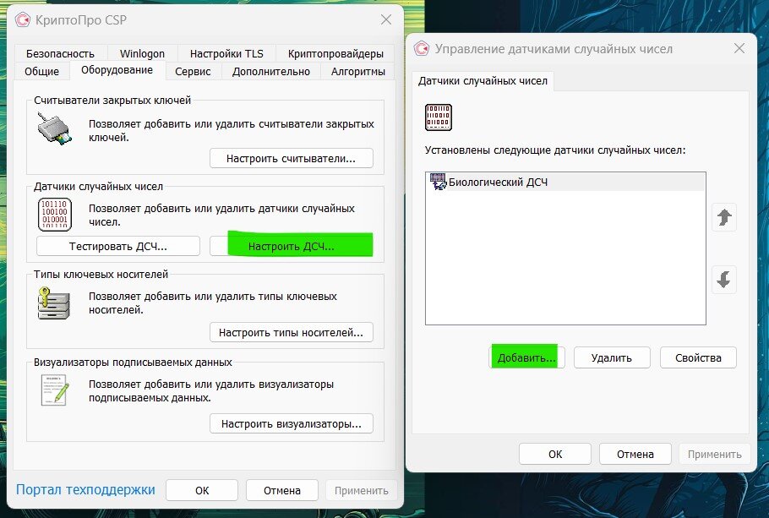Click the Настроить визуализаторы button
The image size is (769, 518).
(x=292, y=424)
